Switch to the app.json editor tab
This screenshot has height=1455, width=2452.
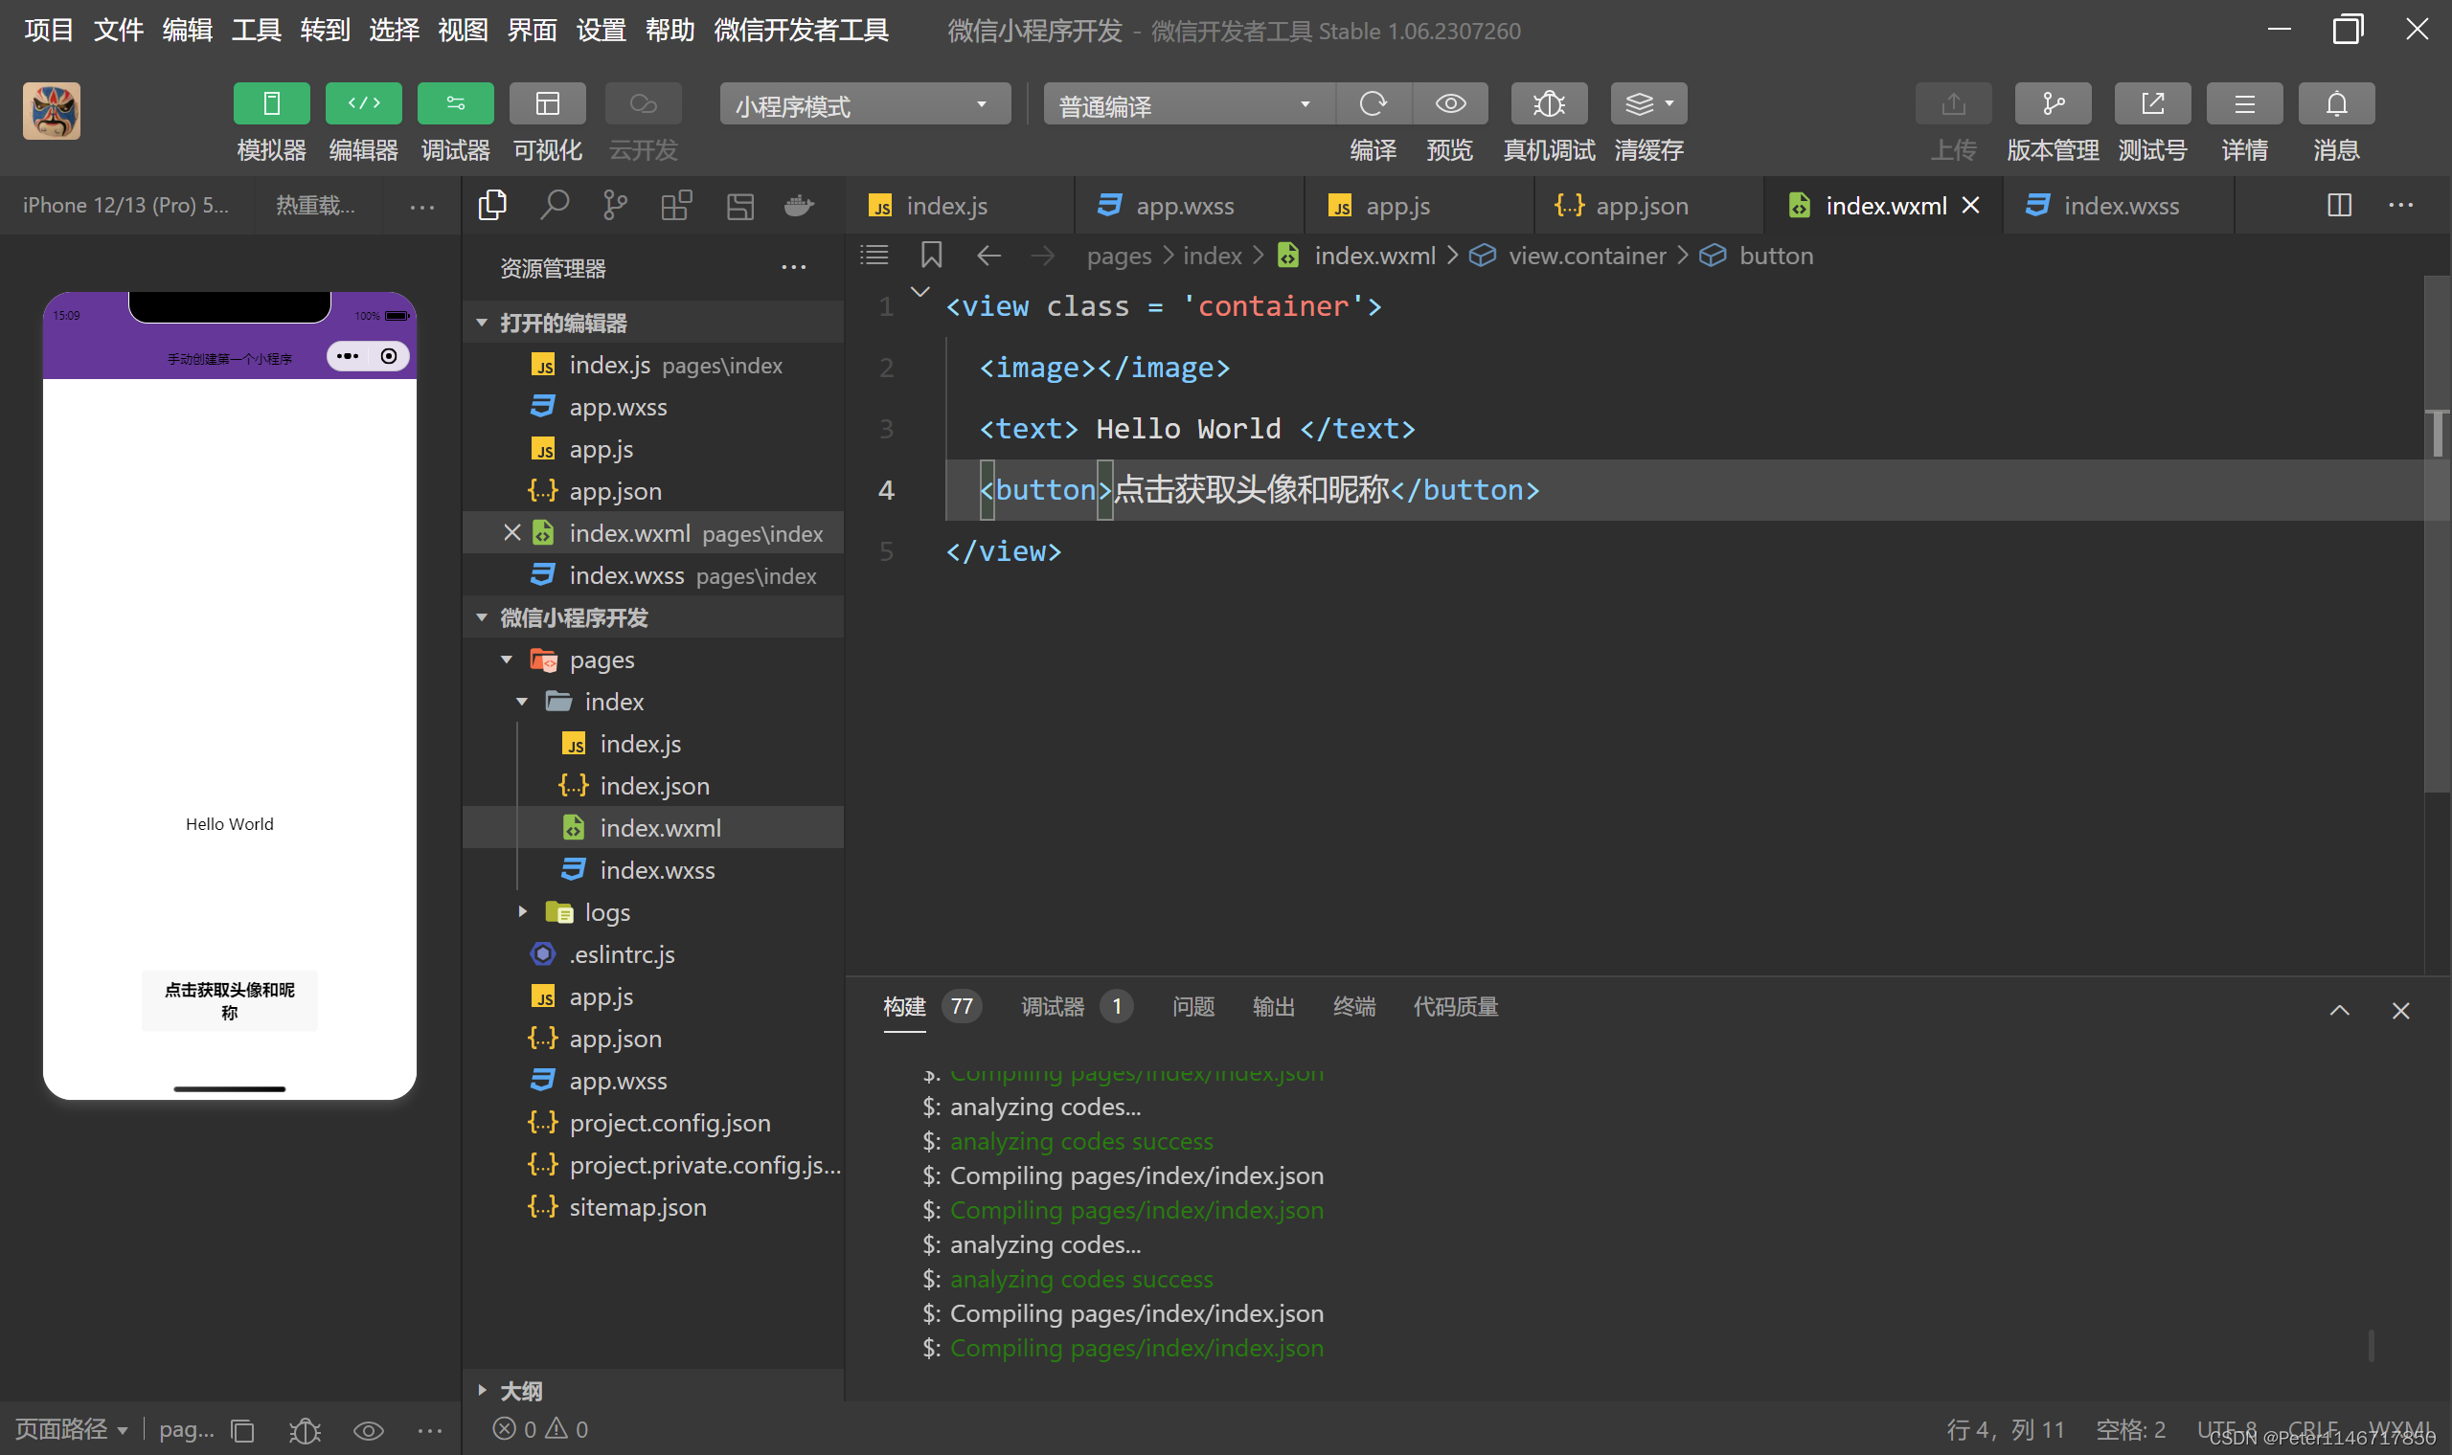click(x=1640, y=206)
